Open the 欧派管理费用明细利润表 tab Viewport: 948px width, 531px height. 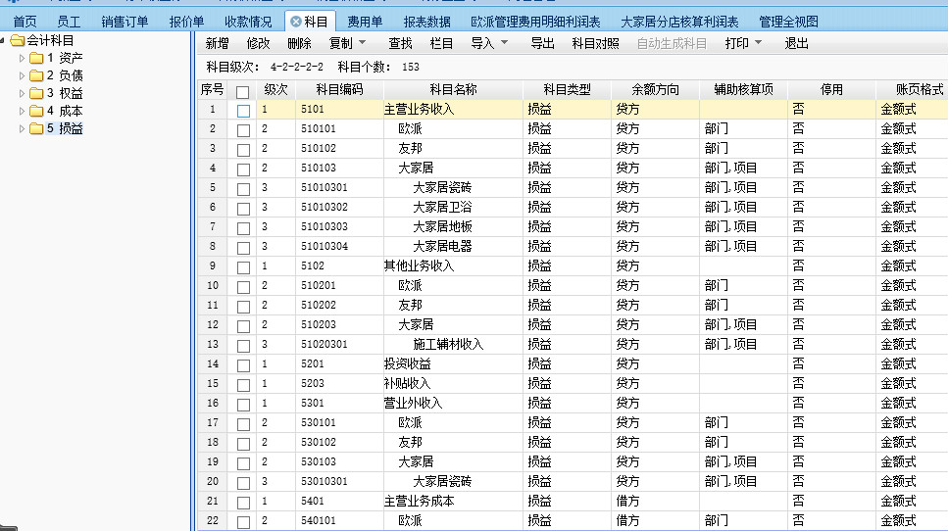535,22
